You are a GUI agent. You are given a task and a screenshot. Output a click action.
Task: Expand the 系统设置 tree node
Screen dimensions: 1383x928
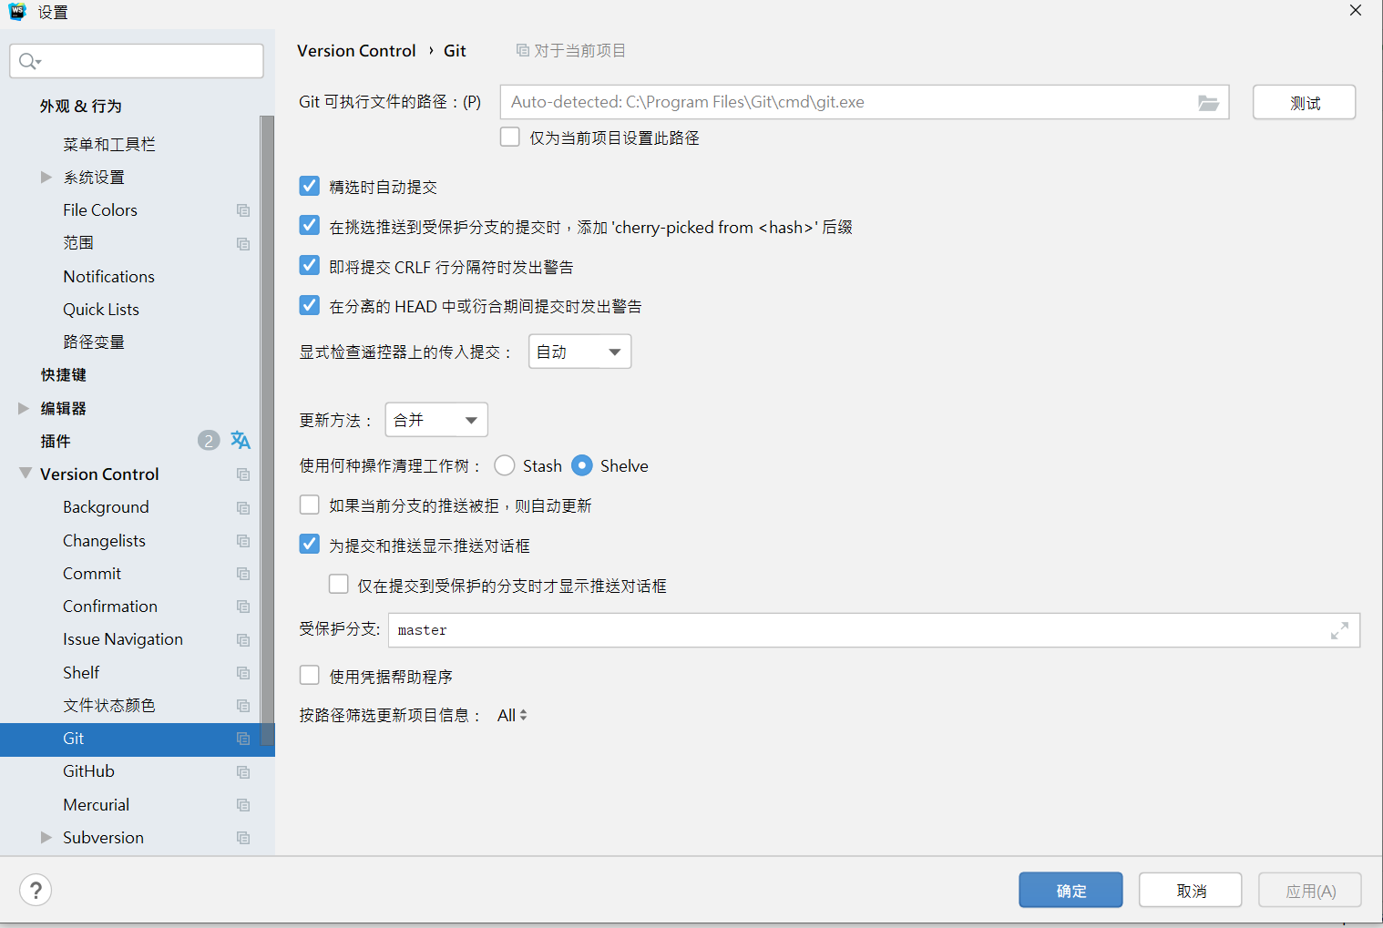tap(46, 177)
